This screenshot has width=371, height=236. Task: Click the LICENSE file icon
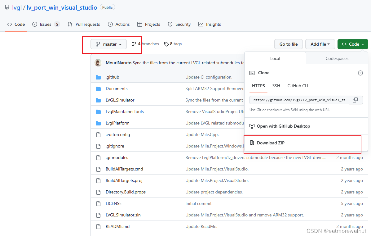99,203
